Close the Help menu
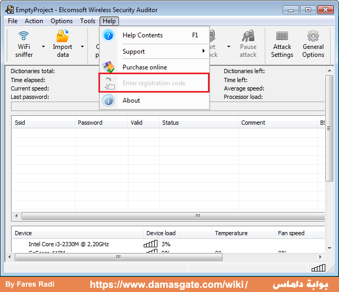339x292 pixels. 109,21
